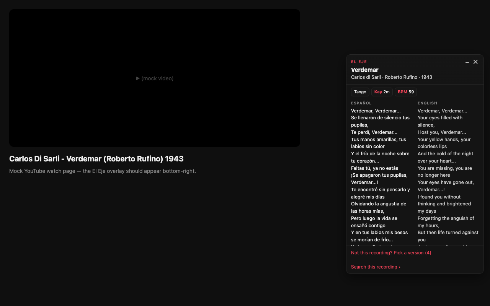The width and height of the screenshot is (490, 306).
Task: Click the English lyric 'I lost you, Verdemar...'
Action: (x=442, y=132)
